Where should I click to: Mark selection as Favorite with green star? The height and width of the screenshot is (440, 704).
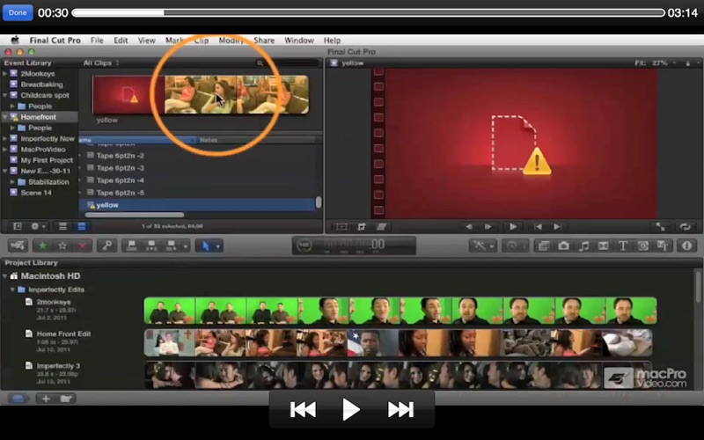tap(42, 246)
